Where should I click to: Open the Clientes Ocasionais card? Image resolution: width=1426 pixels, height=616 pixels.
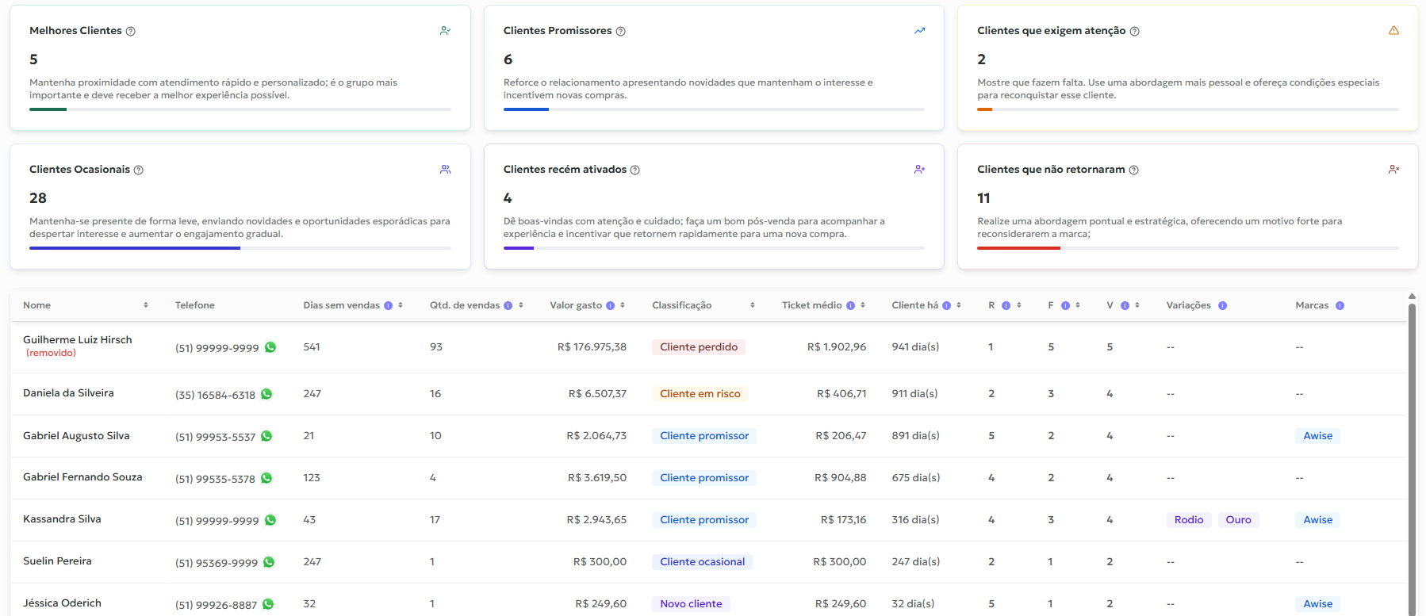(240, 206)
